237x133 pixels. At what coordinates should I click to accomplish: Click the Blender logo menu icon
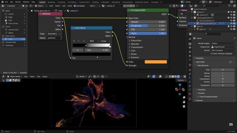pos(3,2)
